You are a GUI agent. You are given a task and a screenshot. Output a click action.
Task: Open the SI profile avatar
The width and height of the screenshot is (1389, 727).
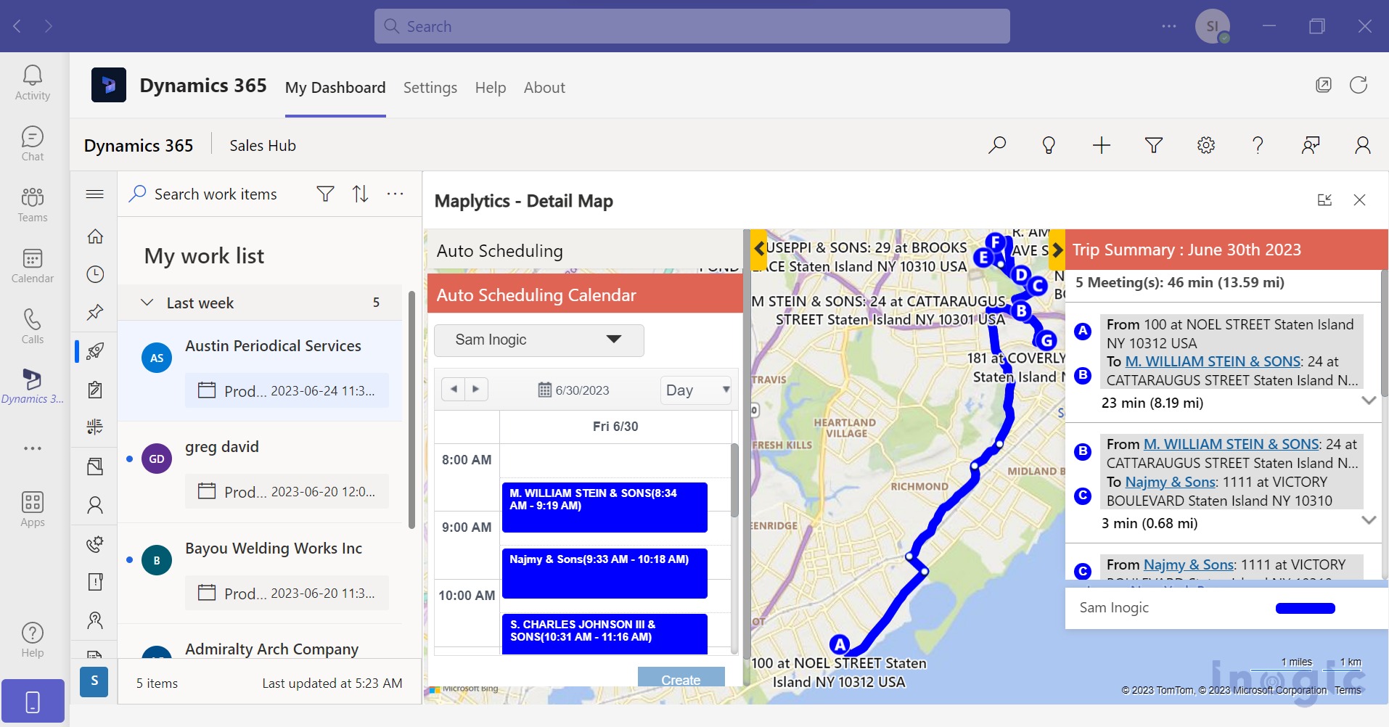click(x=1213, y=26)
